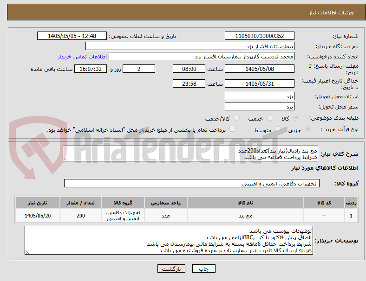
Task: Click the واحد شمارش column header
Action: click(x=166, y=203)
